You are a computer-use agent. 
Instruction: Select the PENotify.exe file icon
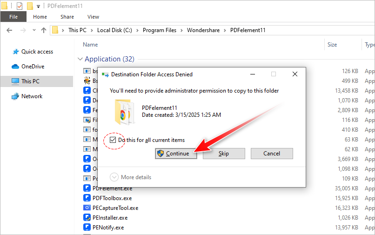coord(87,228)
